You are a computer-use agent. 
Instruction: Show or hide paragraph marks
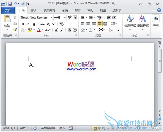[x=119, y=30]
